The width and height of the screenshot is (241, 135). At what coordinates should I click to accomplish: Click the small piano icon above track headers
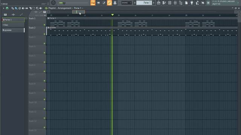point(44,12)
